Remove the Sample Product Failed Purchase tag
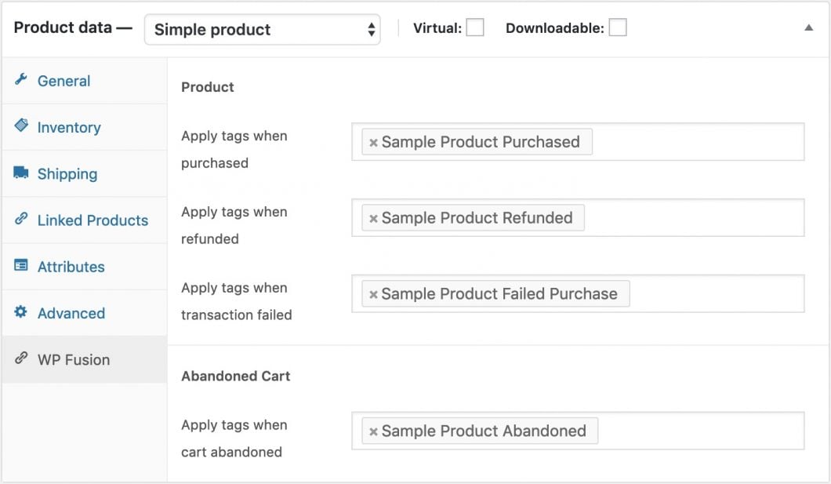The image size is (831, 484). (x=373, y=295)
